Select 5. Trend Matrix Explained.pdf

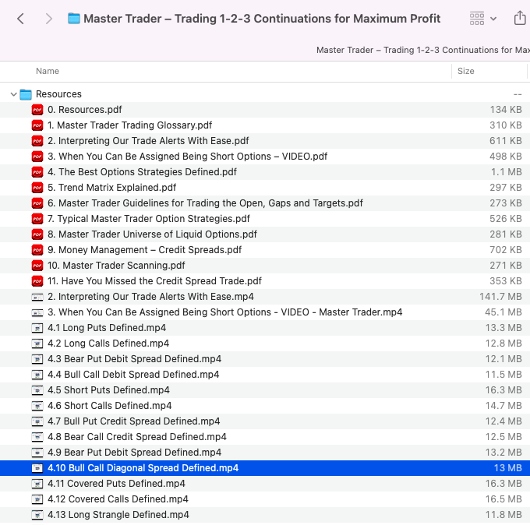(112, 188)
